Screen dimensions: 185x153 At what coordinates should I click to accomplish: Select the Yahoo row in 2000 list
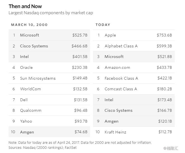pyautogui.click(x=49, y=121)
